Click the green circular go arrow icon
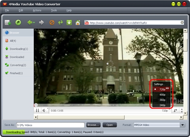This screenshot has width=190, height=137. 18,23
